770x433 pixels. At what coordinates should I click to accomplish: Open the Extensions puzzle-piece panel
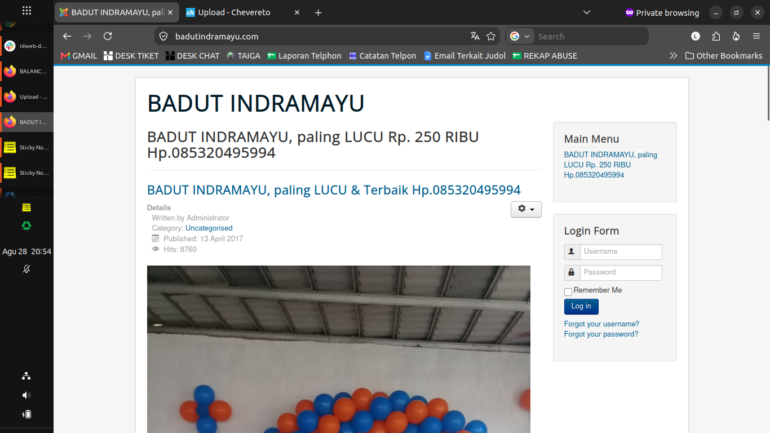716,36
